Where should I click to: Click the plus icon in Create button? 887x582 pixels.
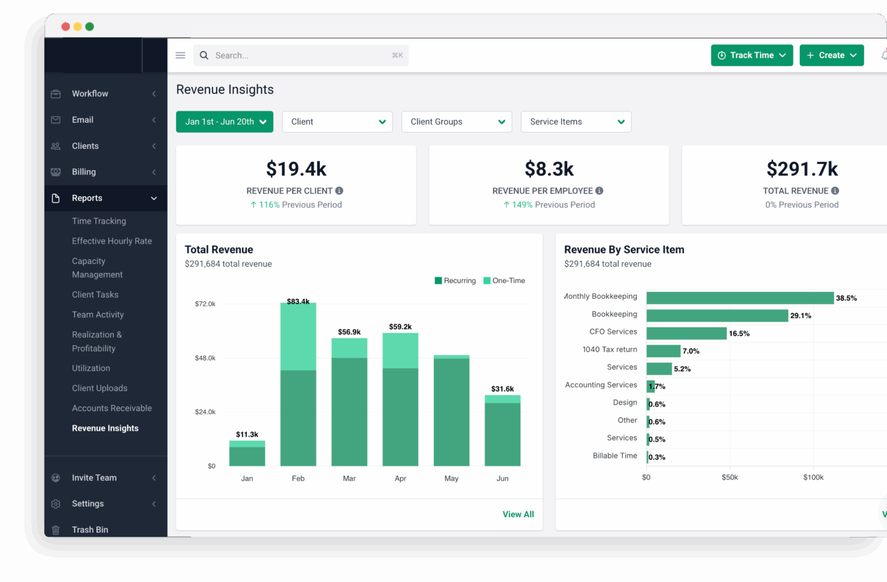(x=810, y=55)
